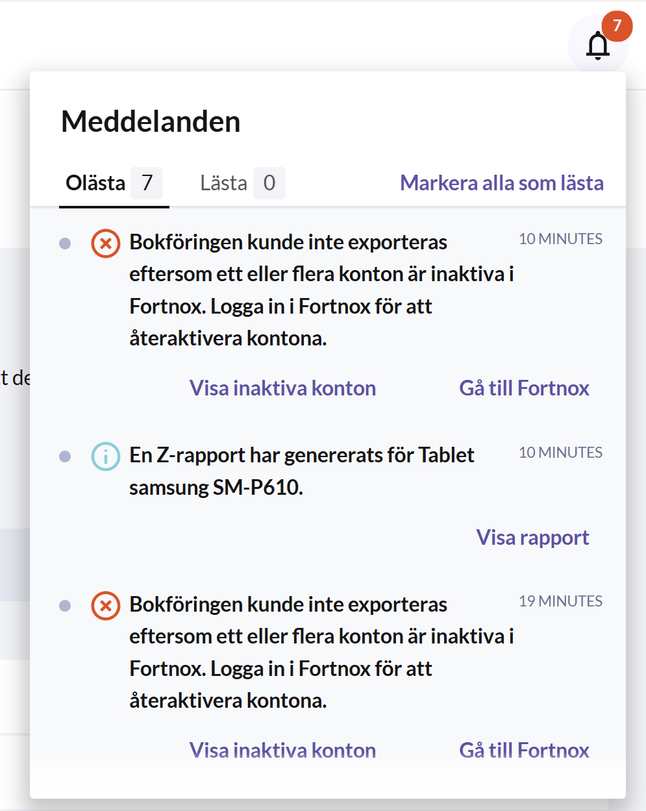Click the blue info icon for Z-rapport
Screen dimensions: 646x811
tap(105, 456)
